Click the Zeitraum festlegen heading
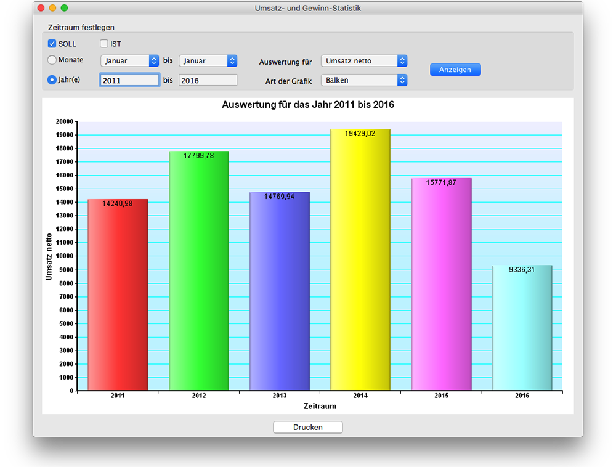616x467 pixels. coord(81,28)
